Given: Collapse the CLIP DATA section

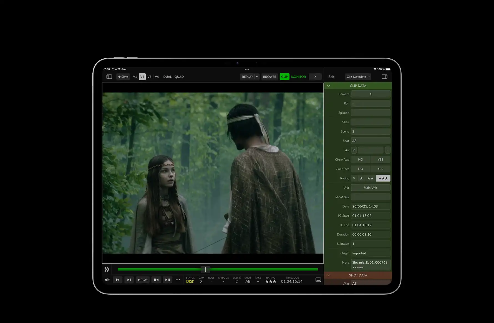Looking at the screenshot, I should coord(329,86).
